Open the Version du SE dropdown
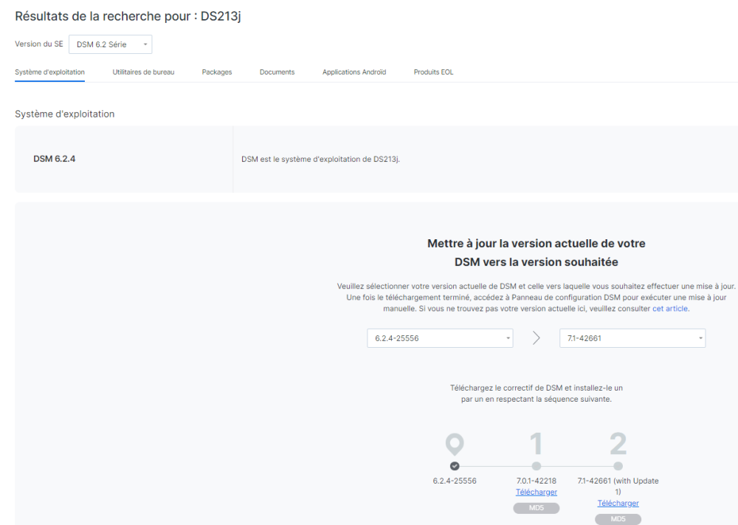The width and height of the screenshot is (738, 525). 110,44
